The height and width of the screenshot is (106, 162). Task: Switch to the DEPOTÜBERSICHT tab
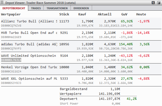[14, 8]
